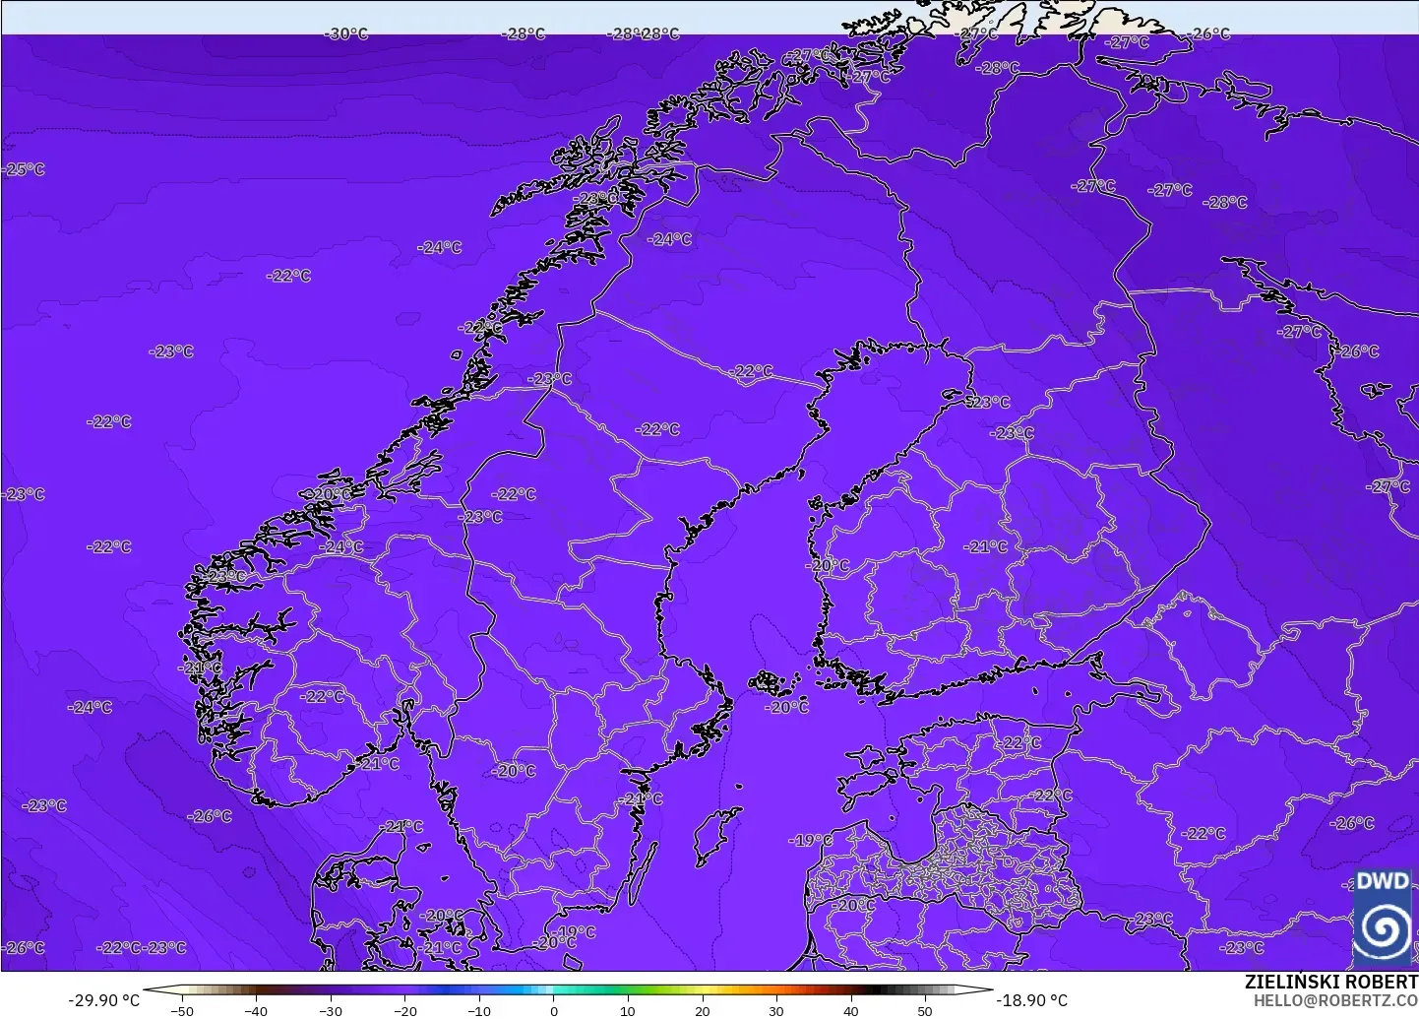Click the -40 tick label on the scale
1419x1019 pixels.
pos(256,1010)
